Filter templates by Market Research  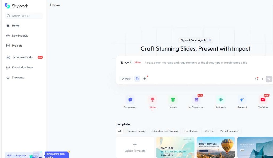(230, 131)
